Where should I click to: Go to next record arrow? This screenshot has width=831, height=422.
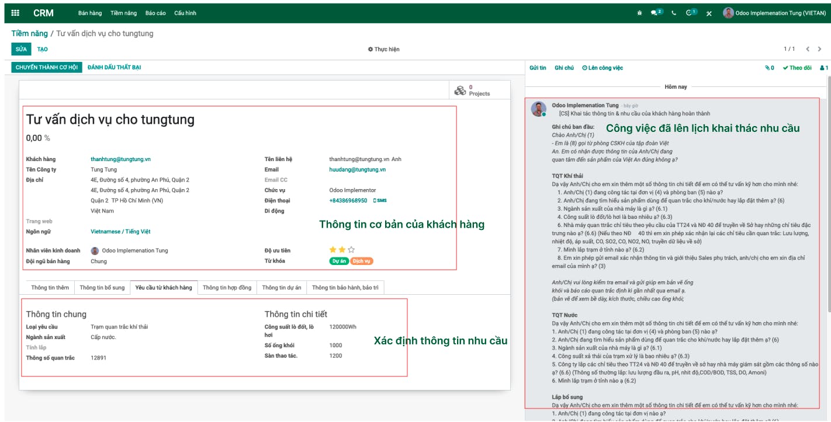(x=821, y=49)
